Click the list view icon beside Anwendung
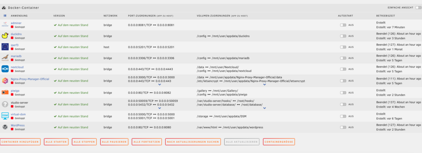This screenshot has height=153, width=422. pyautogui.click(x=5, y=16)
